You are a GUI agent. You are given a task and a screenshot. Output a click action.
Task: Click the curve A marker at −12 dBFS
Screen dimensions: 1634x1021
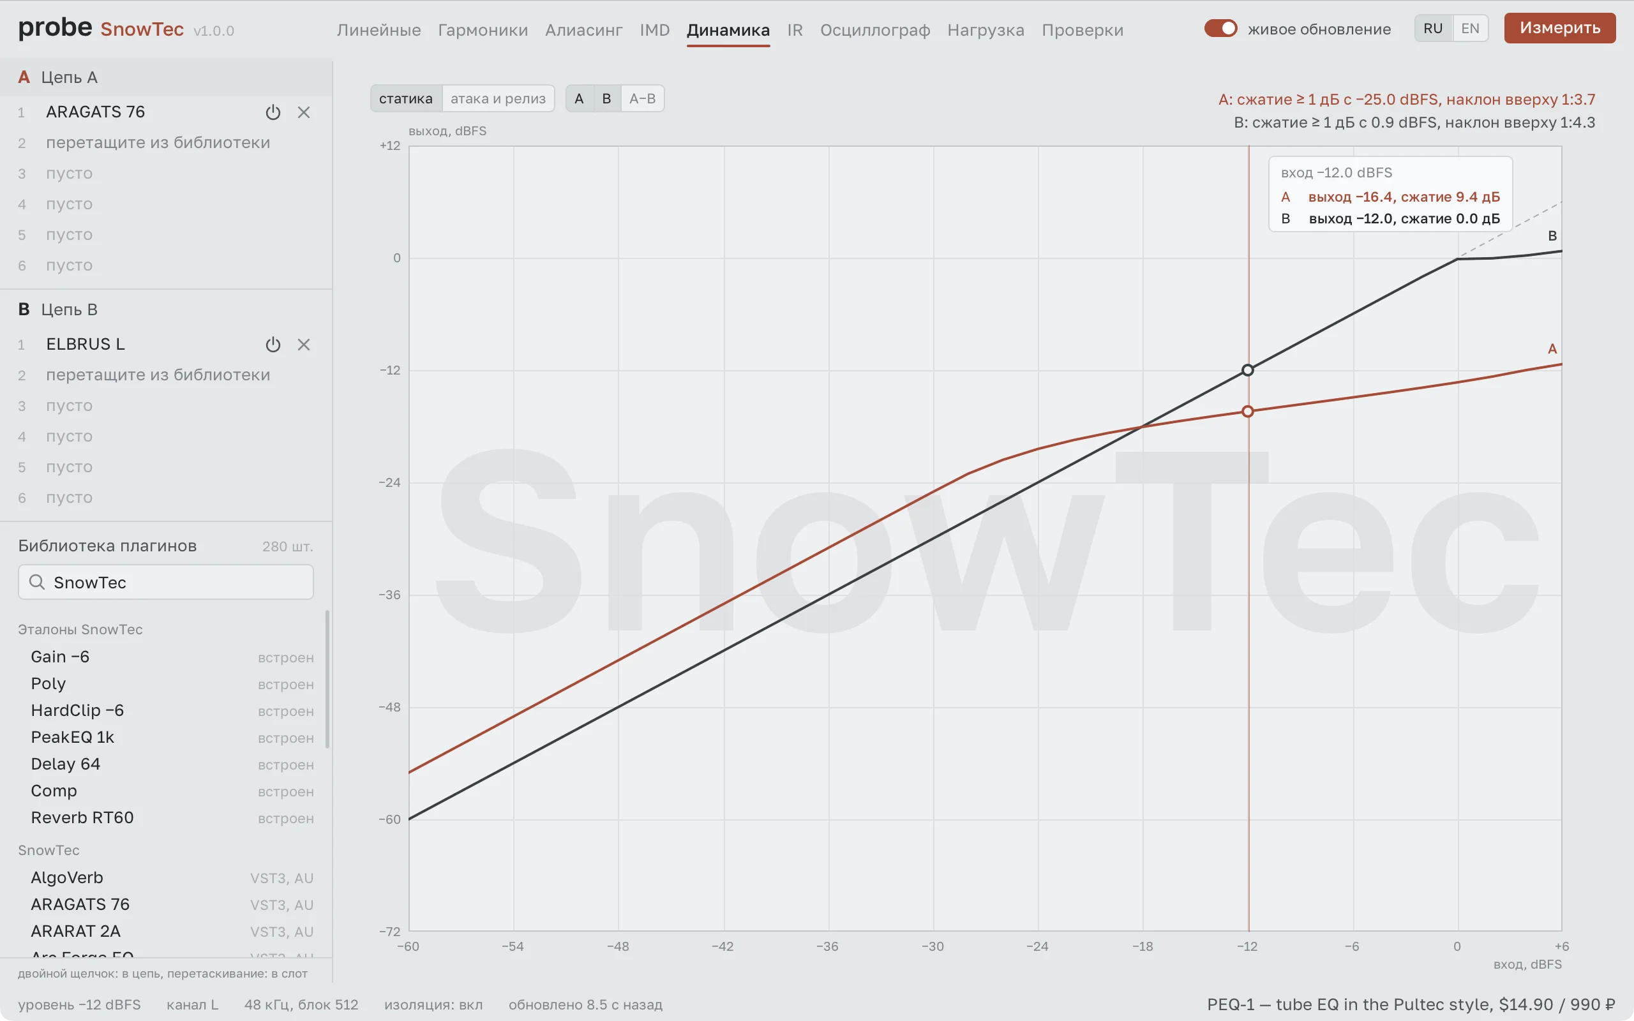(x=1248, y=411)
